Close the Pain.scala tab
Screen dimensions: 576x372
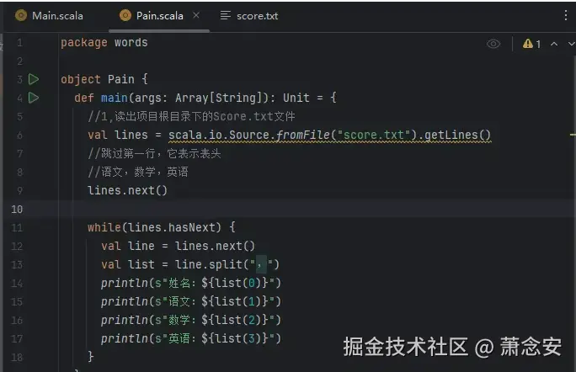point(196,15)
